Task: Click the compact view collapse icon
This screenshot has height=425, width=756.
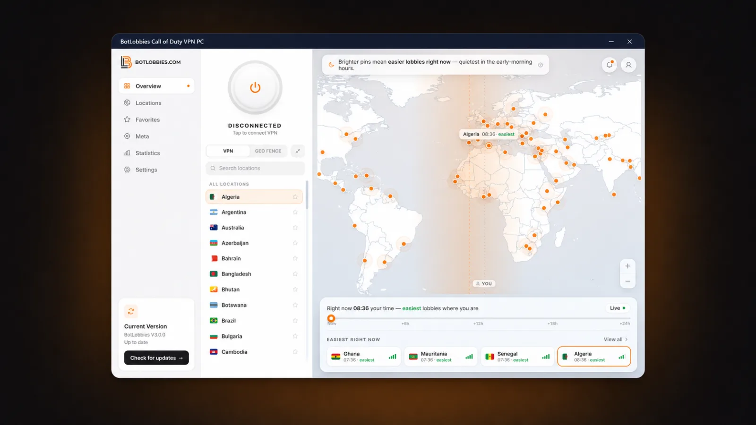Action: coord(298,151)
